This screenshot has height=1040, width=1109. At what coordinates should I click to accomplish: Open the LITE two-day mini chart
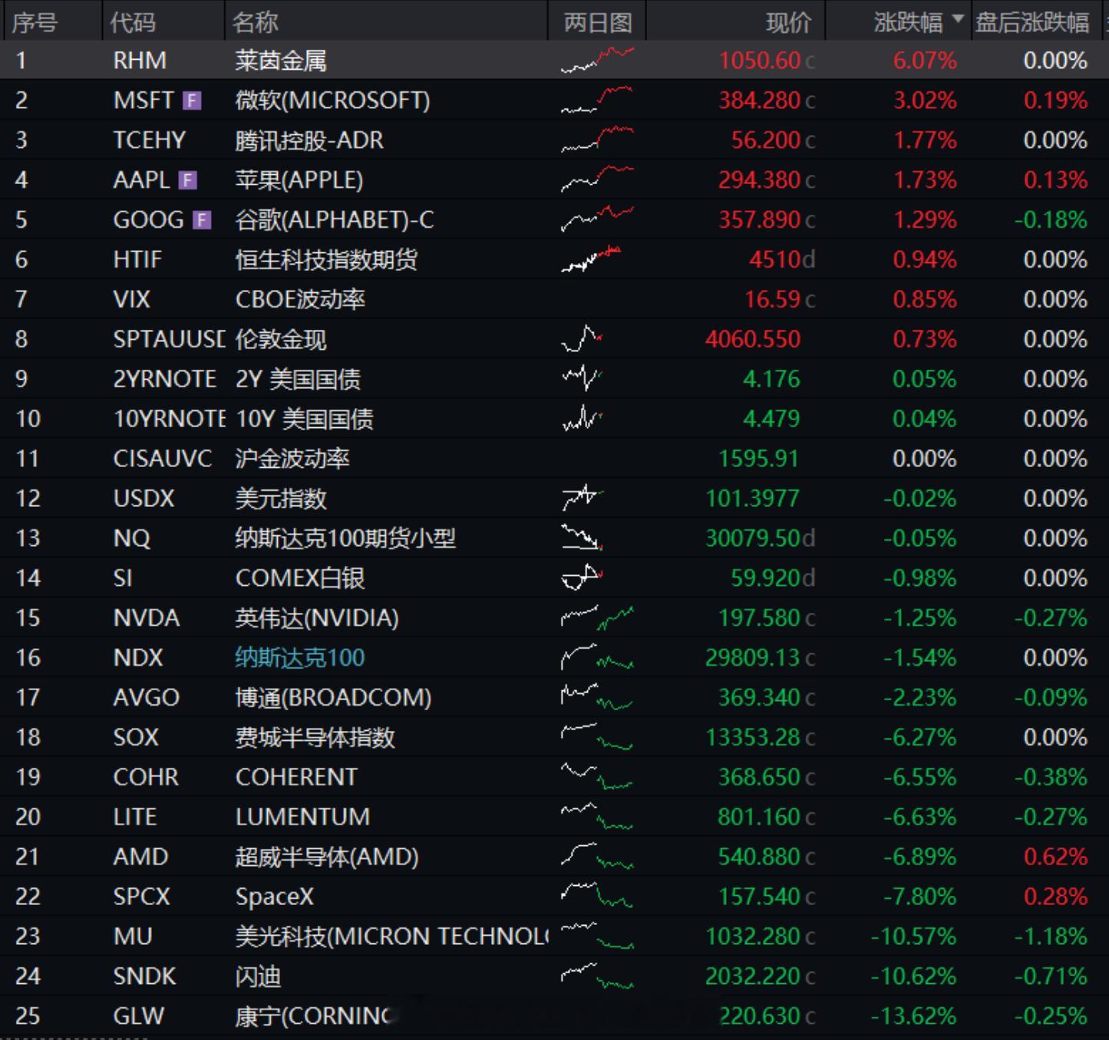click(597, 817)
